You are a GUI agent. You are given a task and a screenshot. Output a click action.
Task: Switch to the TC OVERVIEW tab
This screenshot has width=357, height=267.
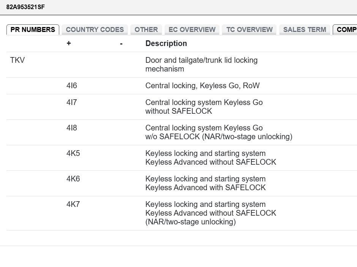249,30
